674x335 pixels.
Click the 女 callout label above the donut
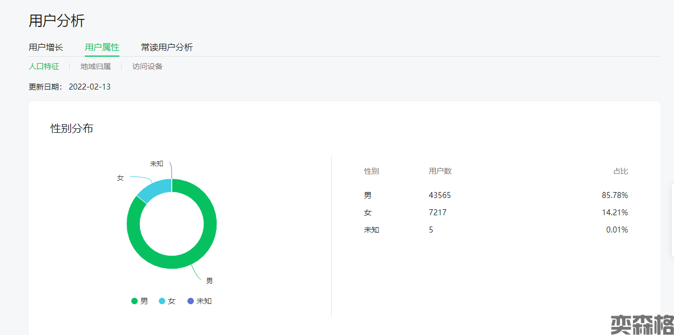tap(120, 178)
